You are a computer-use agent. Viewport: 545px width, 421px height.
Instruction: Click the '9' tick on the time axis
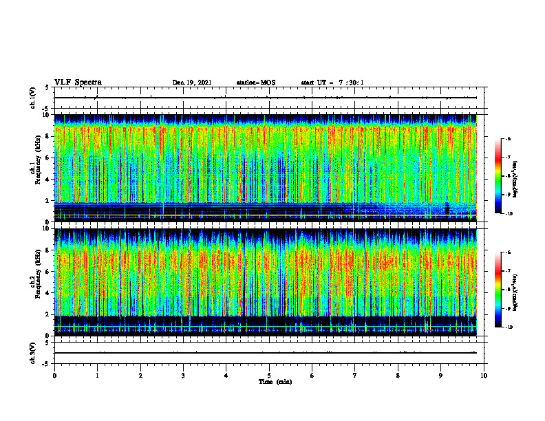(440, 376)
